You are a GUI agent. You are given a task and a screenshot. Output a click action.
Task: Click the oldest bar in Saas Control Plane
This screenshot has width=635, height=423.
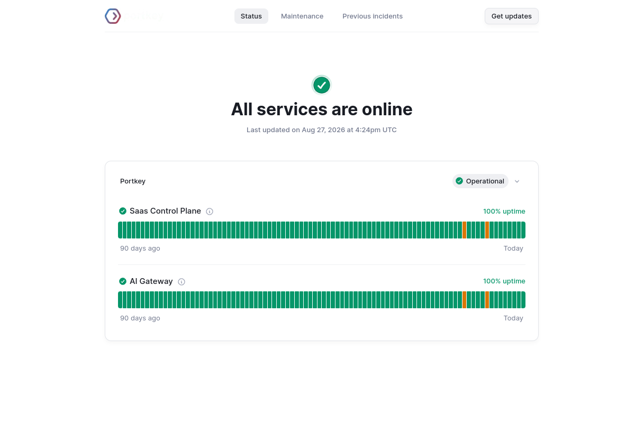[x=120, y=230]
